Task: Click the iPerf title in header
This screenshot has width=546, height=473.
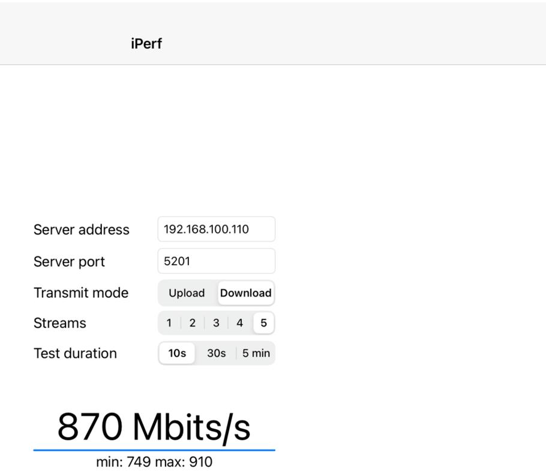Action: [x=146, y=44]
